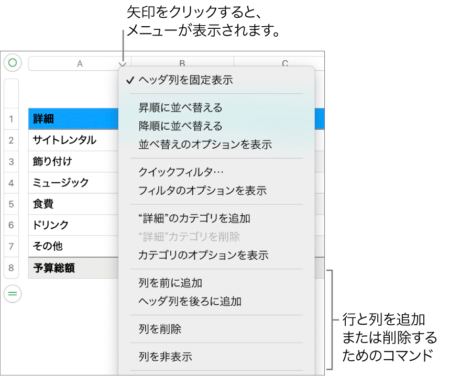Click the add-row handle with equals sign
Image resolution: width=449 pixels, height=376 pixels.
(x=13, y=294)
